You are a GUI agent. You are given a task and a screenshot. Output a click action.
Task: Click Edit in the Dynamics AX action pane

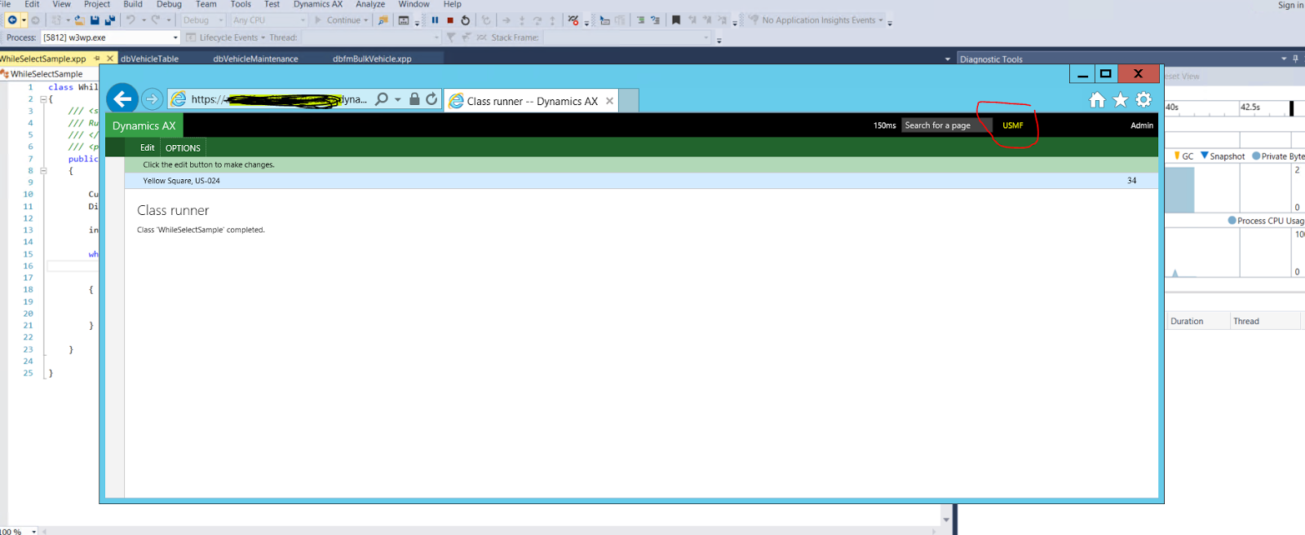click(147, 147)
